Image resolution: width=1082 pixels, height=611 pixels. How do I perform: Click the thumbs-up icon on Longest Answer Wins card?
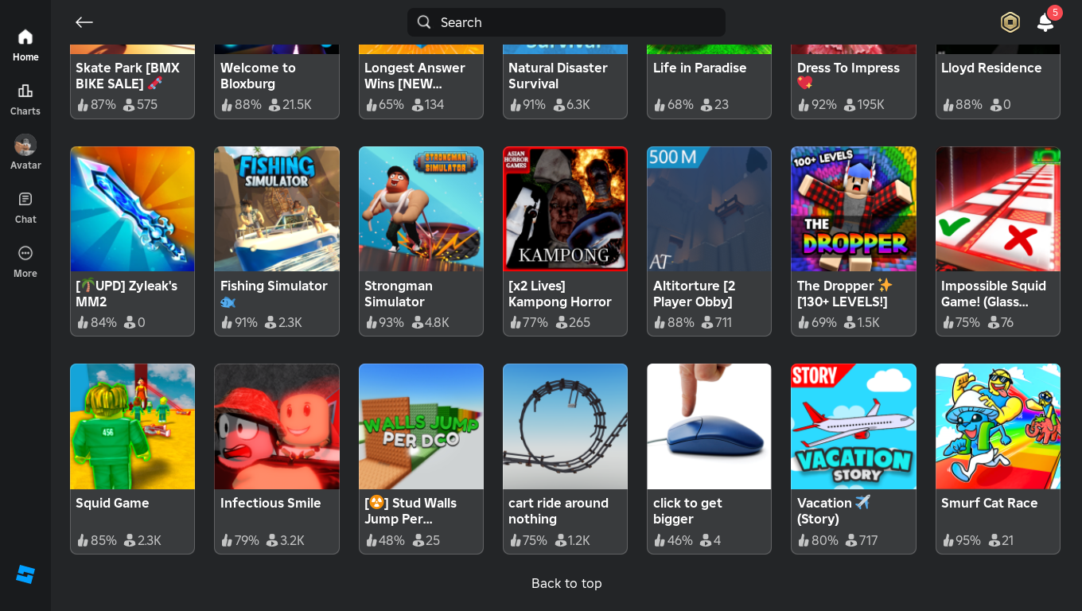pyautogui.click(x=371, y=104)
